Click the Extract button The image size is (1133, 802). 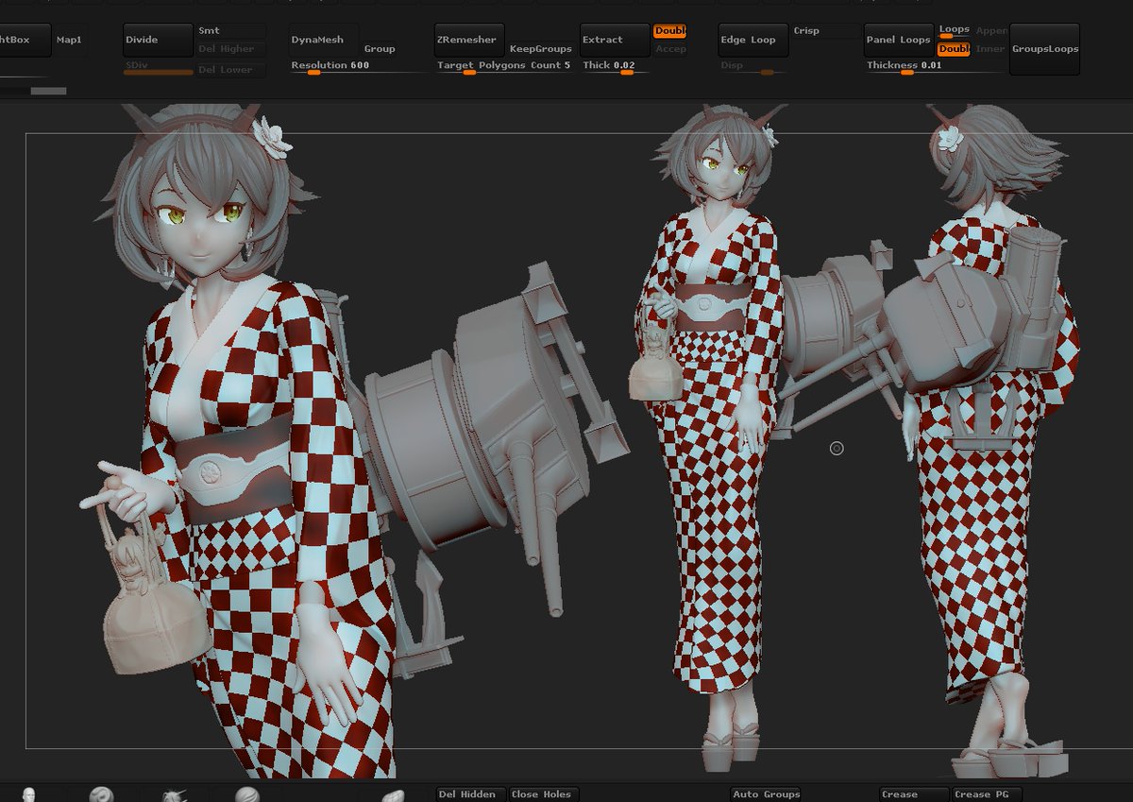615,40
